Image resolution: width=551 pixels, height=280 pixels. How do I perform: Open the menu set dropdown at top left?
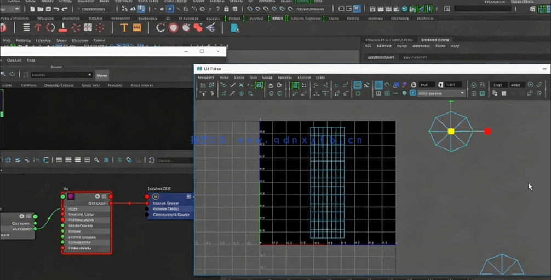coord(11,9)
